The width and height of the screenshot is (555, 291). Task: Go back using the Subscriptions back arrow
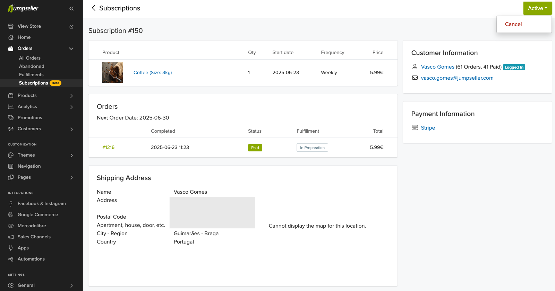tap(93, 8)
